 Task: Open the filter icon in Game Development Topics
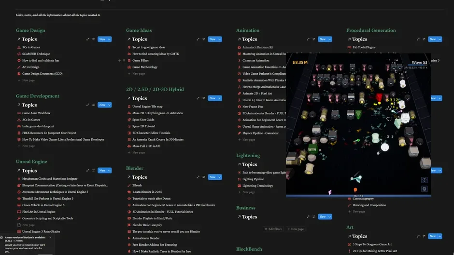coord(94,105)
